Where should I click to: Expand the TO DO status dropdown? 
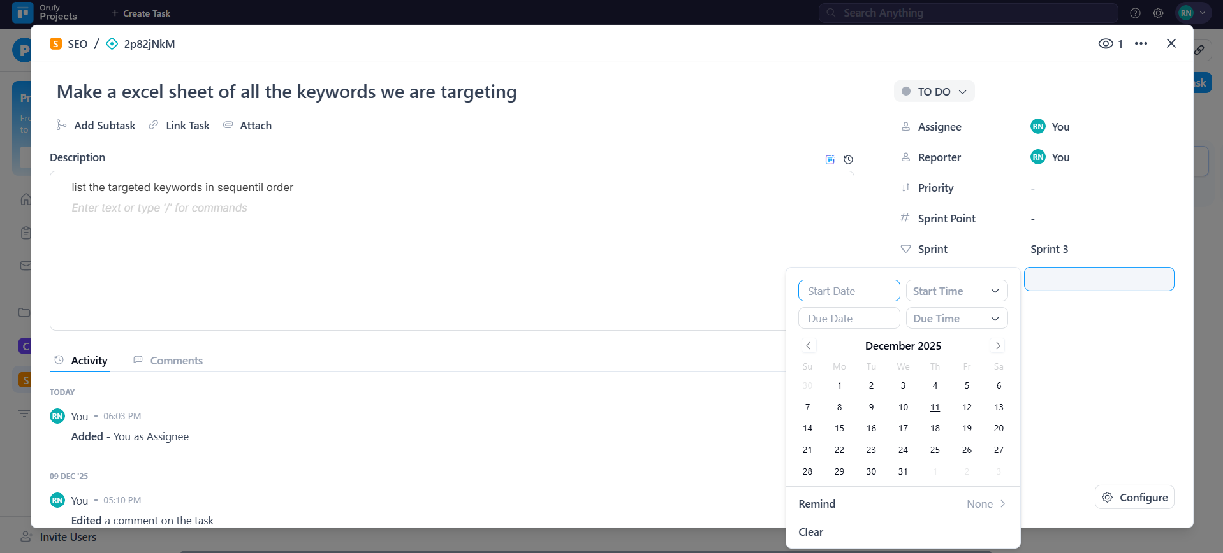[934, 92]
